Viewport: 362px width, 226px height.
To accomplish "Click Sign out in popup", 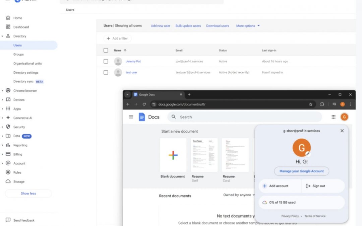I will 323,186.
